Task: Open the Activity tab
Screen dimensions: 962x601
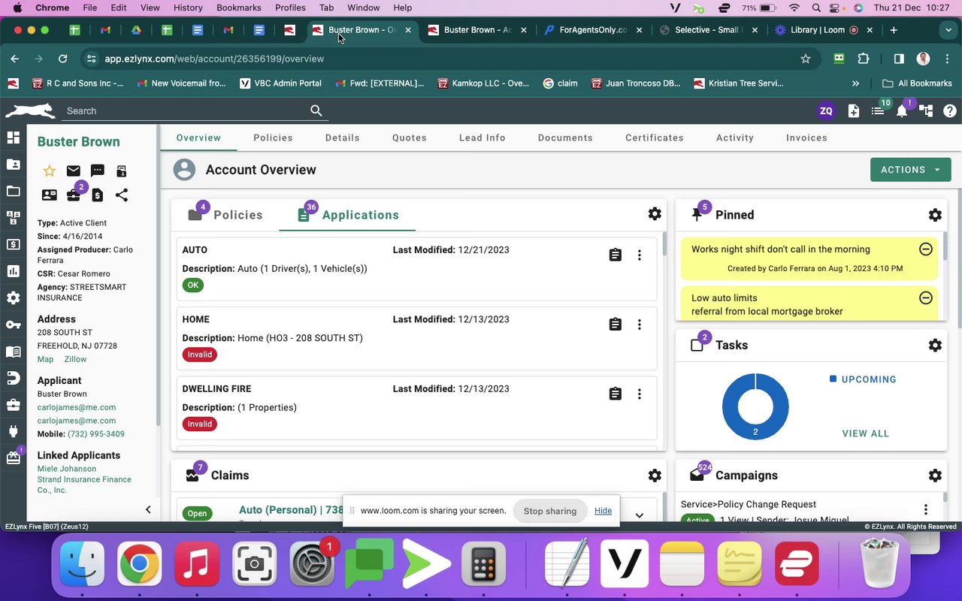Action: pyautogui.click(x=735, y=137)
